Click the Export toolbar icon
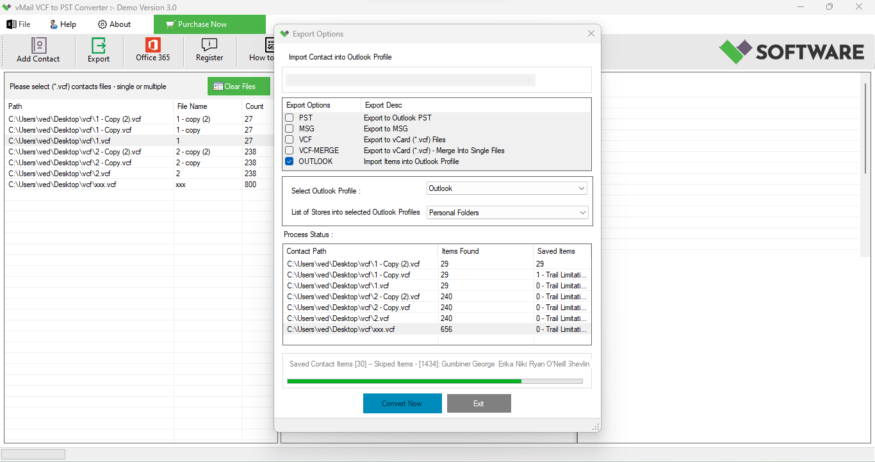Image resolution: width=875 pixels, height=462 pixels. (99, 51)
